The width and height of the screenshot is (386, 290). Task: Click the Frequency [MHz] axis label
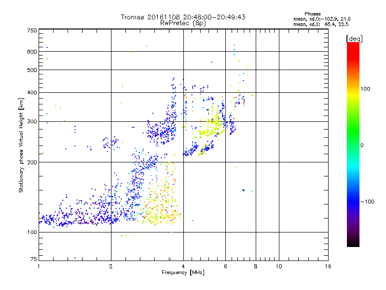click(x=183, y=274)
